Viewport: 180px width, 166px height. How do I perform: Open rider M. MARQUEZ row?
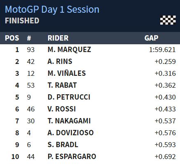90,50
